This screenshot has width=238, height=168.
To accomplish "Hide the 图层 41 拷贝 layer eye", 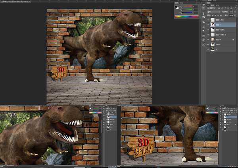I will (208, 30).
